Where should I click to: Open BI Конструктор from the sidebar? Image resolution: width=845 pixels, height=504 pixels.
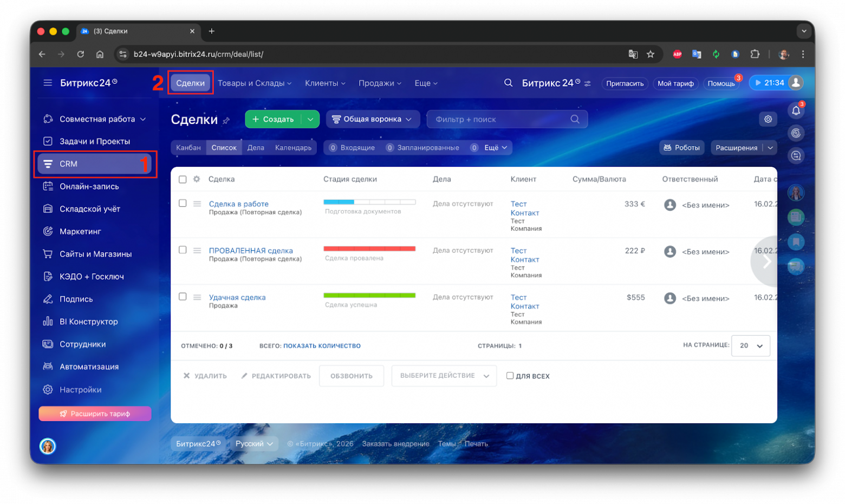tap(87, 321)
